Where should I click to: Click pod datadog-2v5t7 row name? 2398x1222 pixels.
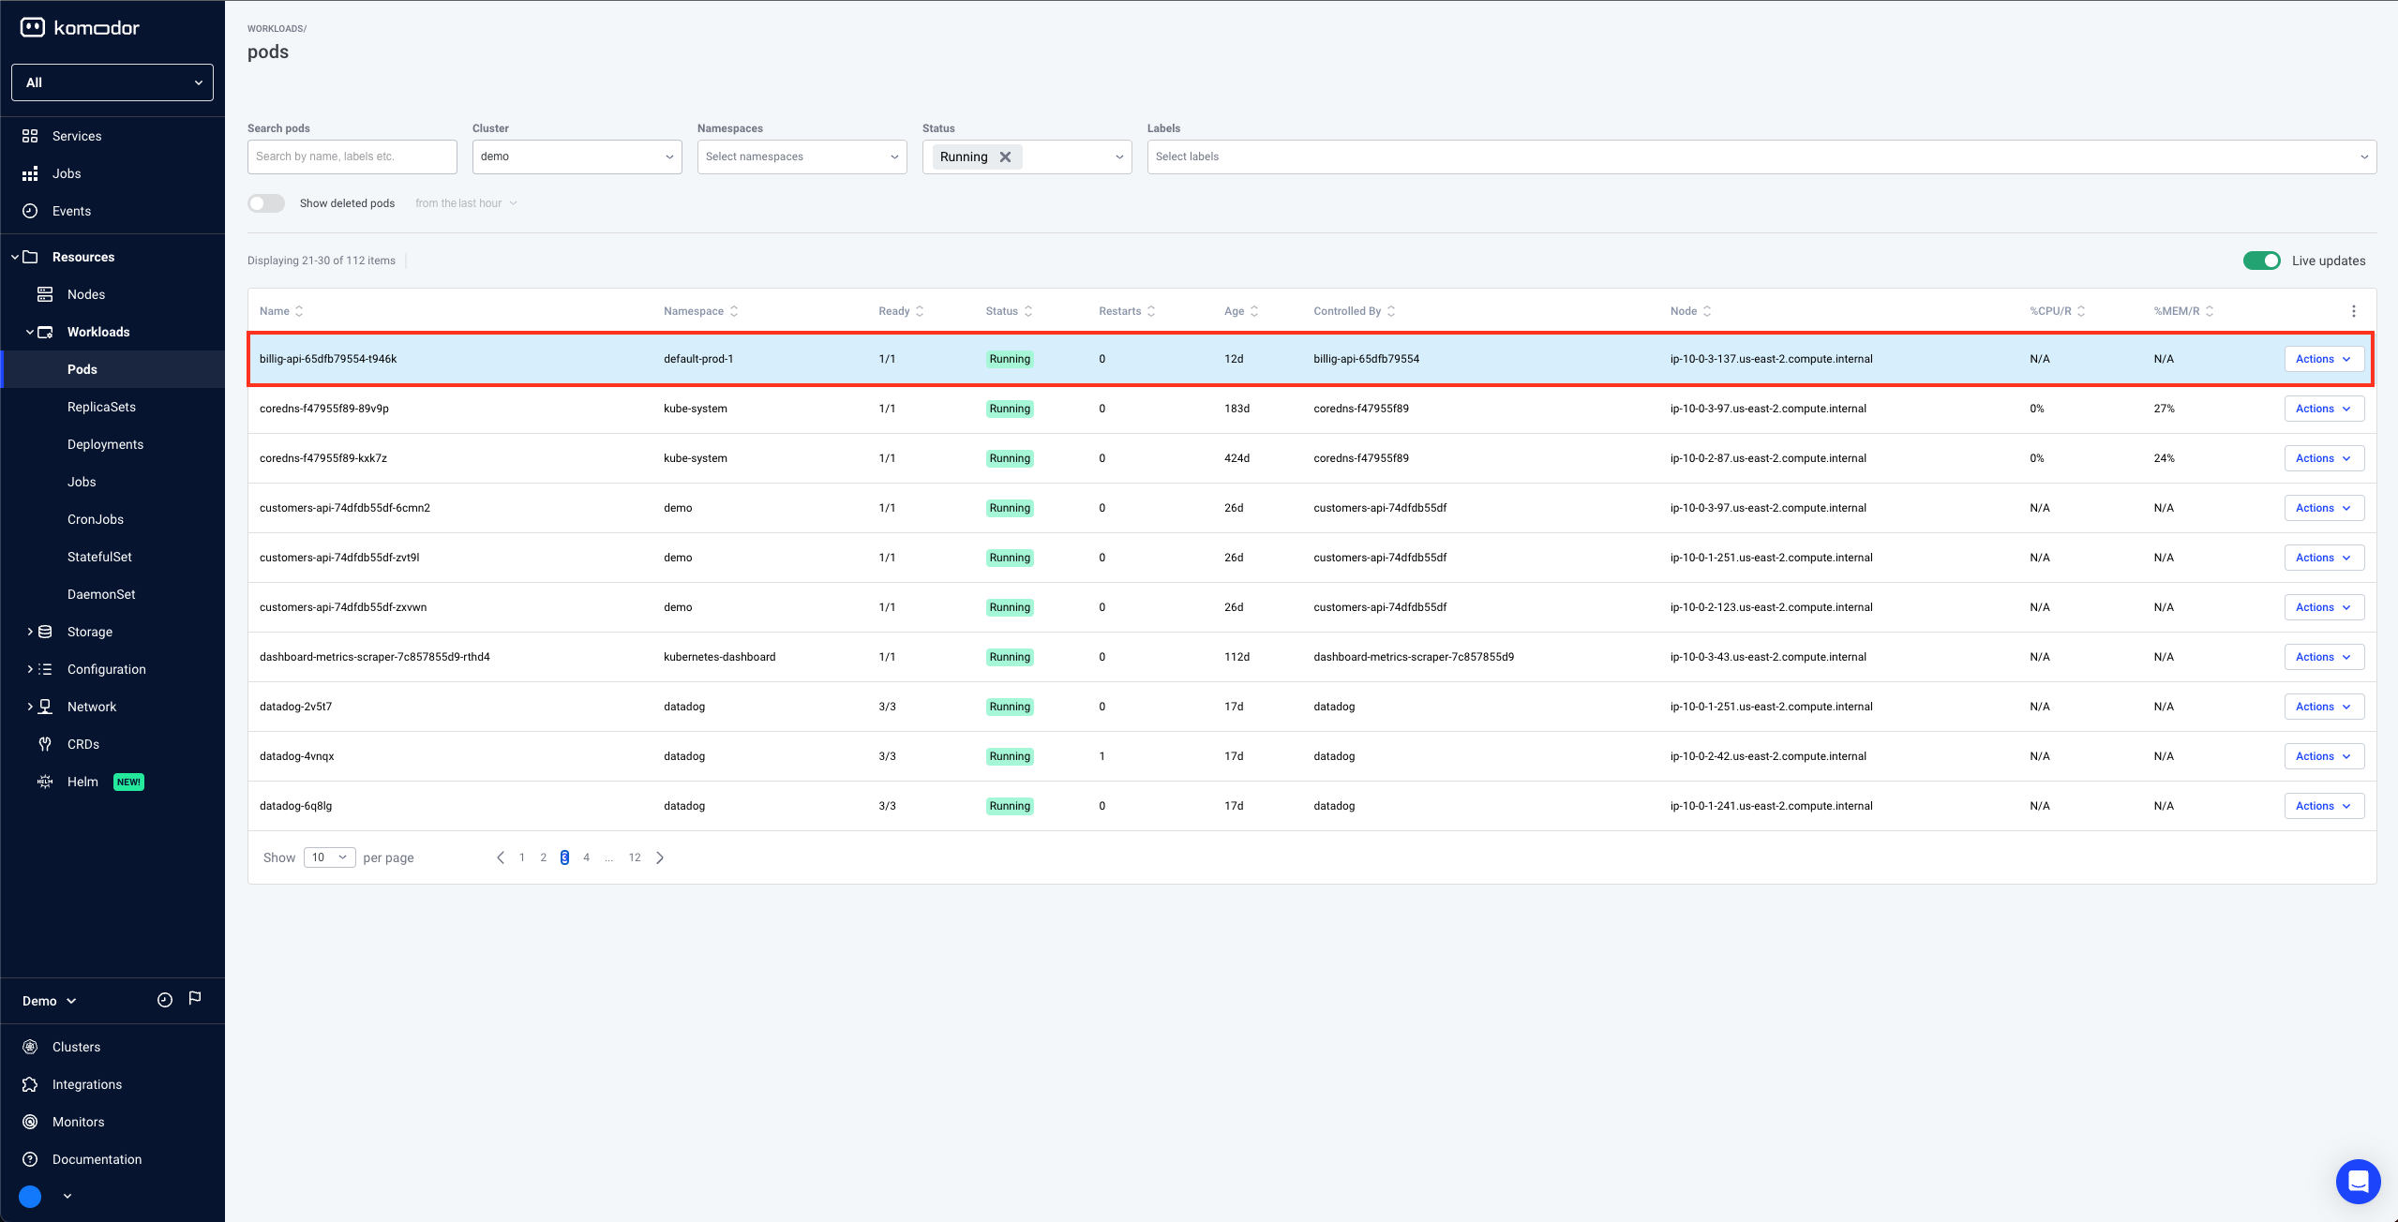tap(296, 707)
